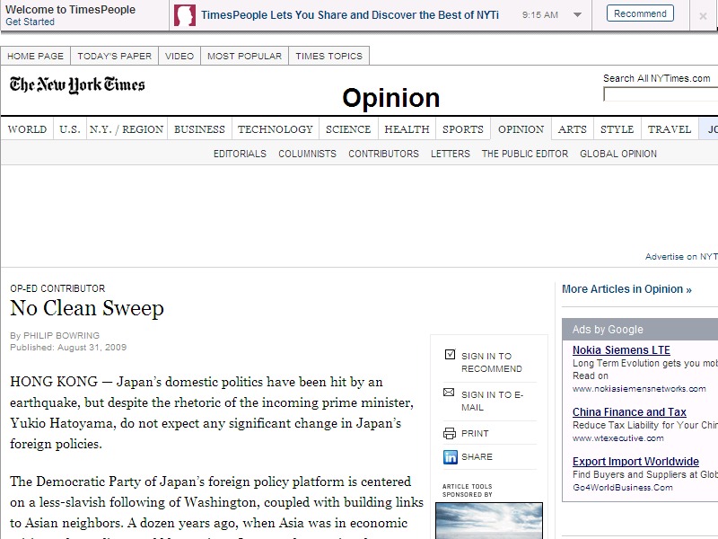The height and width of the screenshot is (539, 718).
Task: Click the Advertise on NYT link
Action: pyautogui.click(x=681, y=257)
